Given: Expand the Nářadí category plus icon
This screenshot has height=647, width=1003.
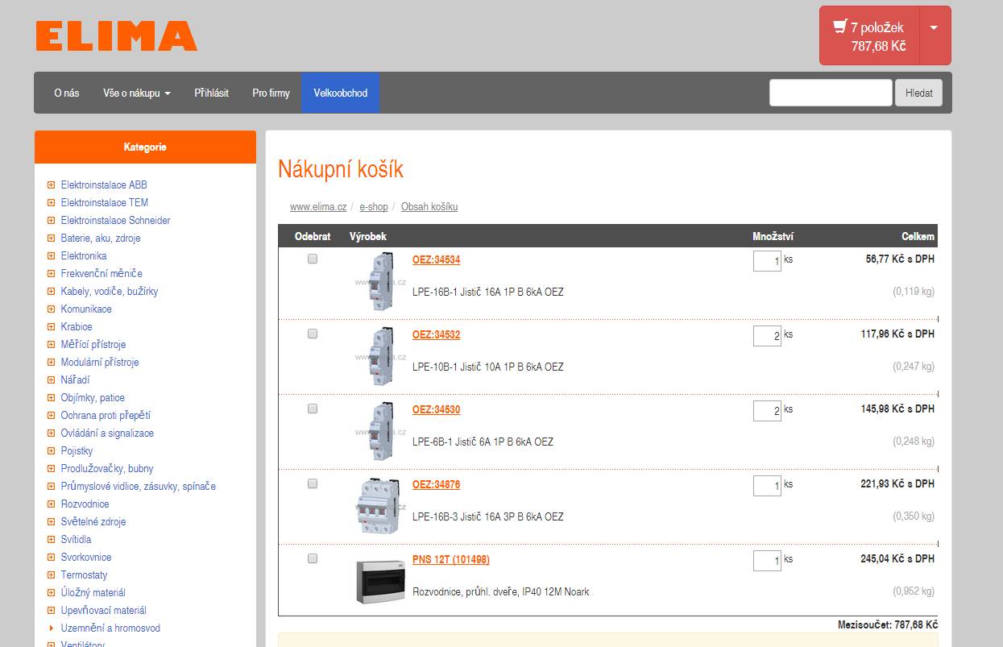Looking at the screenshot, I should tap(52, 379).
